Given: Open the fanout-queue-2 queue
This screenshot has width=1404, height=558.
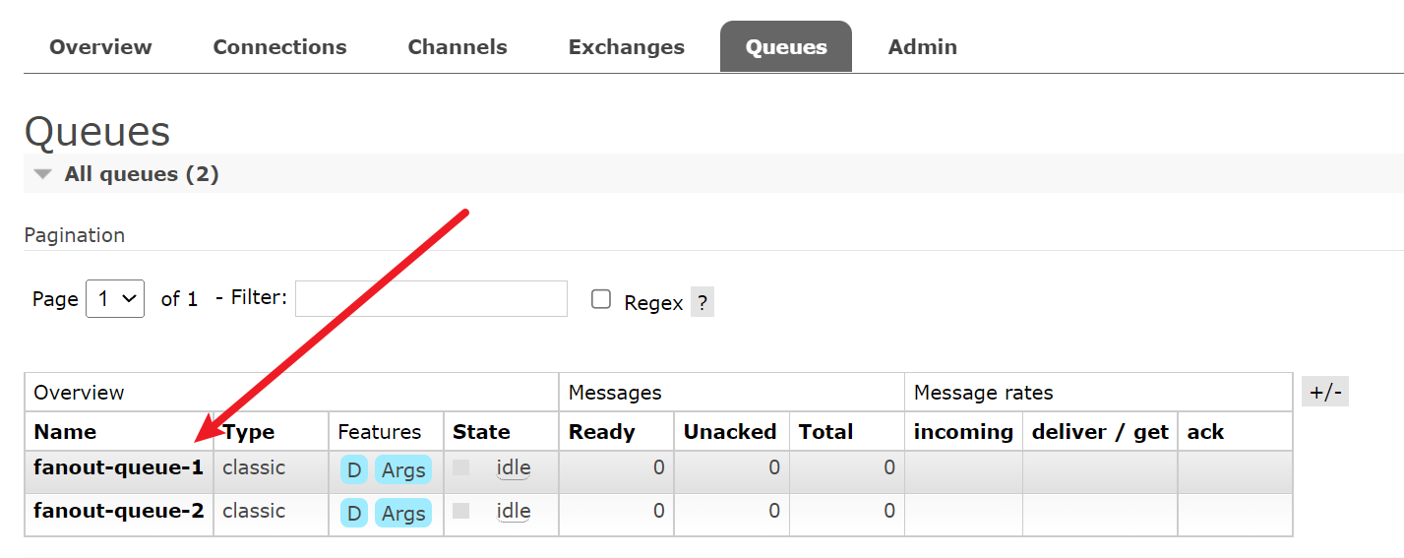Looking at the screenshot, I should point(118,511).
